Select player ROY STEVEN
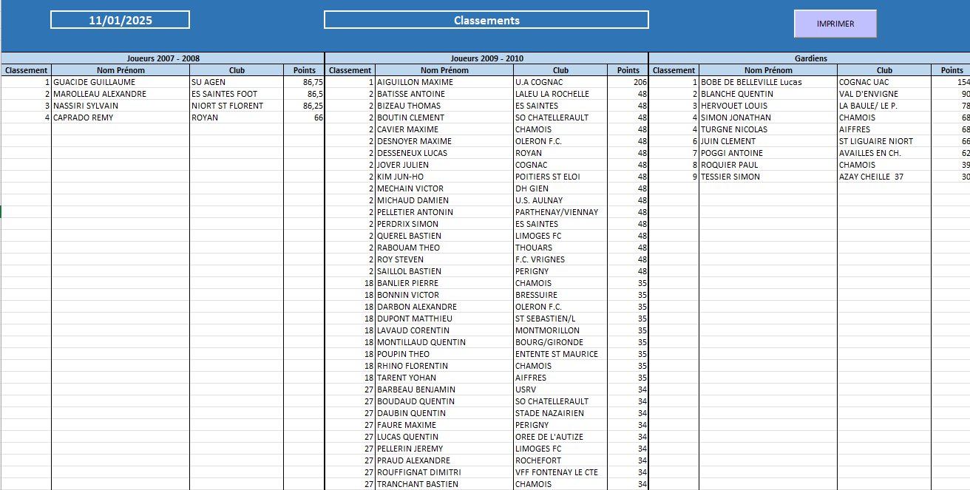Screen dimensions: 970x490 pyautogui.click(x=444, y=259)
